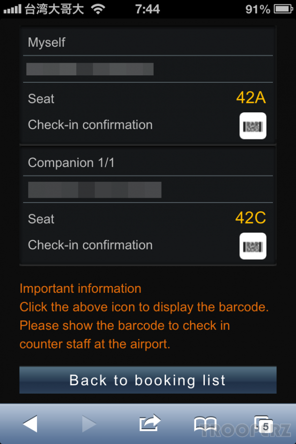The image size is (296, 444).
Task: Tap the blurred name under Myself
Action: point(90,69)
